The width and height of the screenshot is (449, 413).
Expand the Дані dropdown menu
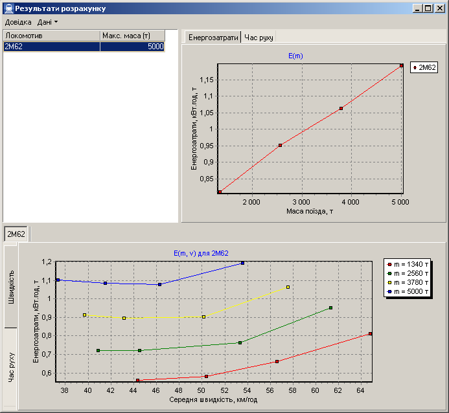(47, 22)
